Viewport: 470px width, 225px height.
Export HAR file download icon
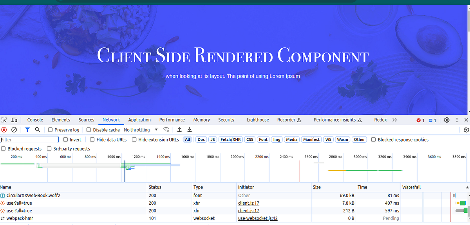point(190,130)
